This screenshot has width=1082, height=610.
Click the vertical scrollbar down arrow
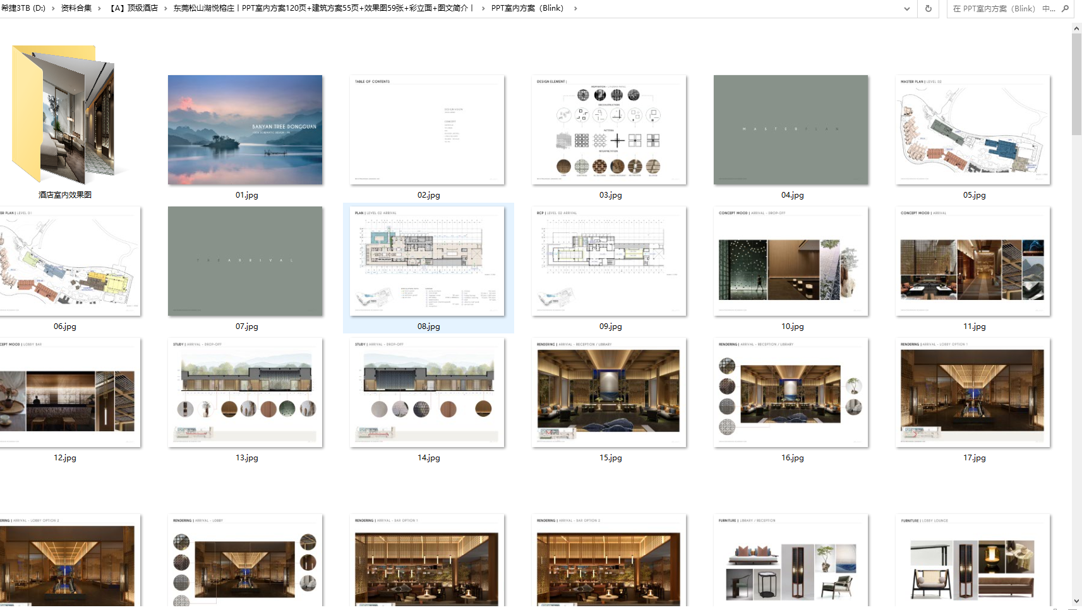pyautogui.click(x=1076, y=602)
